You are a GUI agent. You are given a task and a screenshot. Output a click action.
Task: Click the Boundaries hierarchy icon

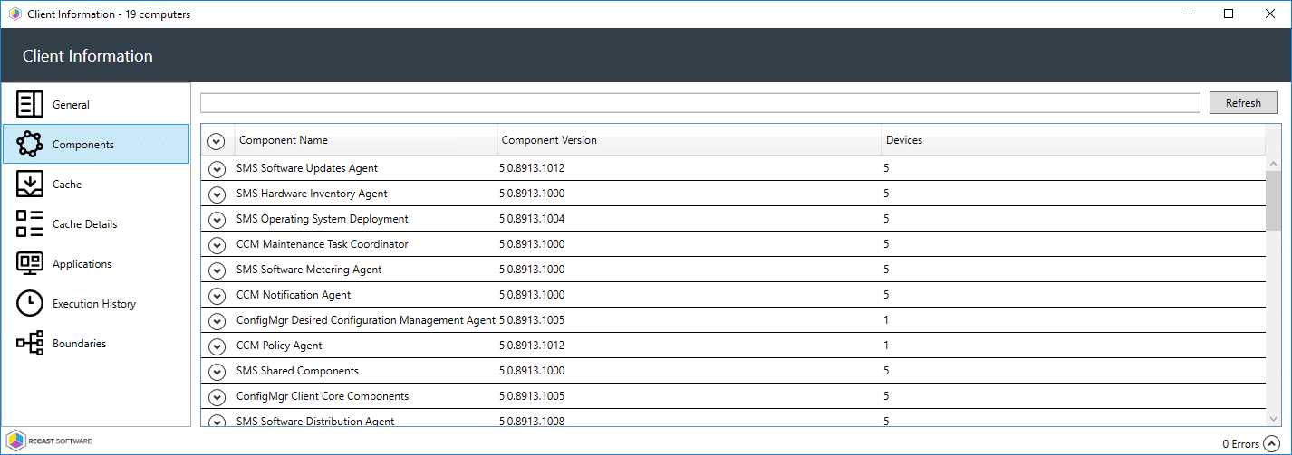pyautogui.click(x=30, y=343)
